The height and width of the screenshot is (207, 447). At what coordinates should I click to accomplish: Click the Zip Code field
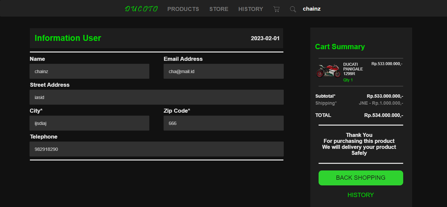223,123
